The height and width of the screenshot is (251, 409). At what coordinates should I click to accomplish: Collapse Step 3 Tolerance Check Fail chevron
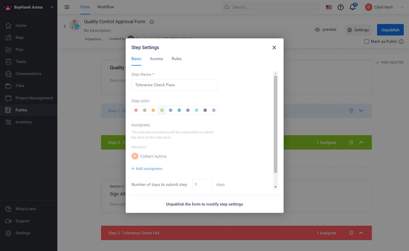pos(361,233)
